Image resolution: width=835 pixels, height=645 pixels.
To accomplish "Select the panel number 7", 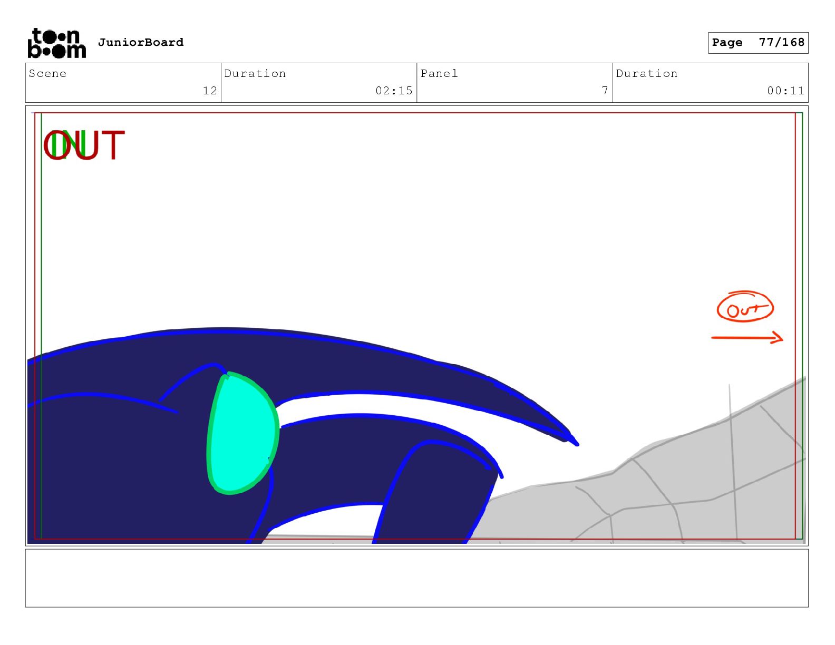I will (605, 91).
